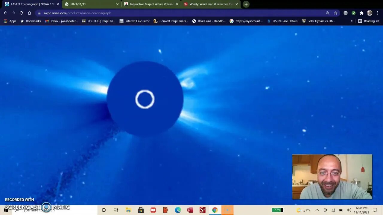Click the green checkmark extension icon
The image size is (383, 215).
(x=354, y=13)
